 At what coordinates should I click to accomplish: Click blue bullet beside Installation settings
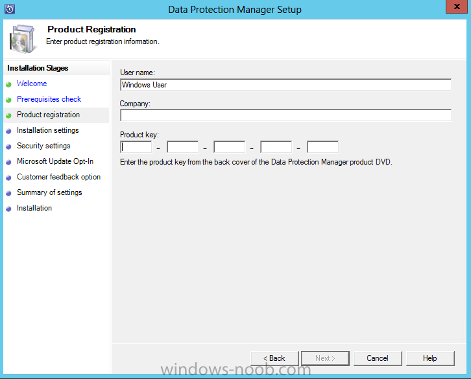8,131
